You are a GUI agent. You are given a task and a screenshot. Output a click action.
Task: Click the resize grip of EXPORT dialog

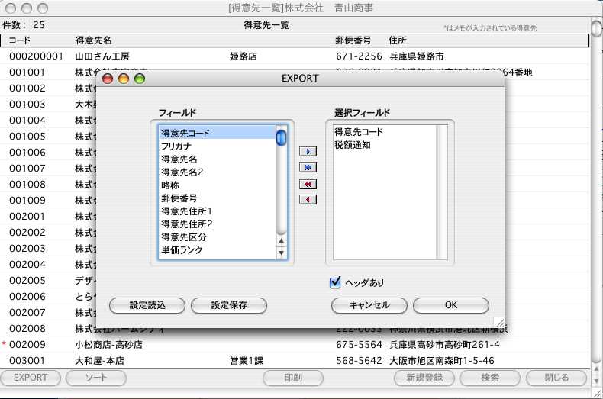(498, 322)
